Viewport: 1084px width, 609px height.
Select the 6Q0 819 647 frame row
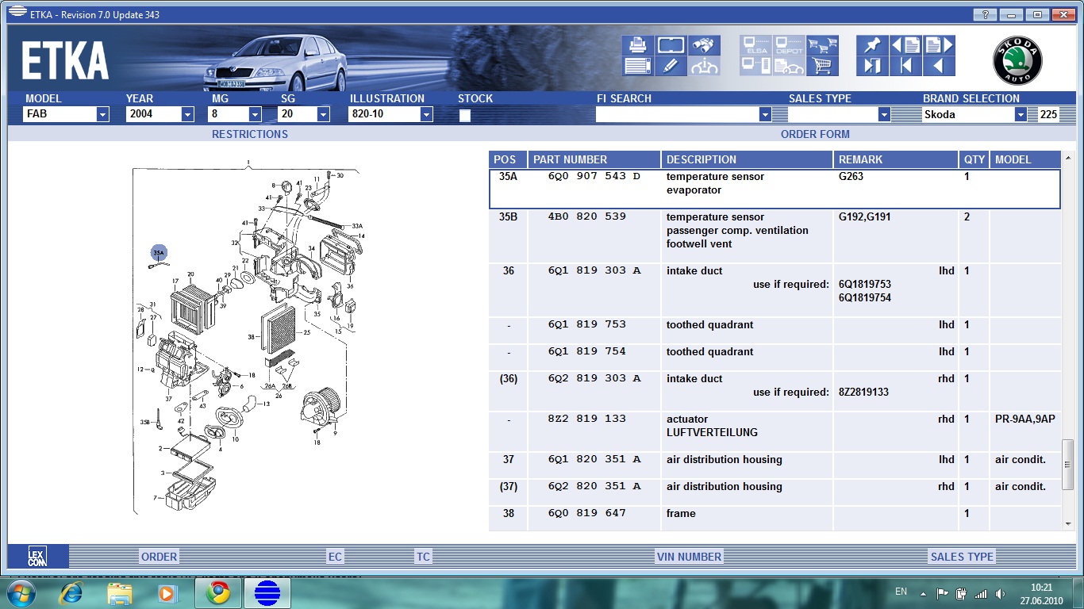tap(775, 518)
